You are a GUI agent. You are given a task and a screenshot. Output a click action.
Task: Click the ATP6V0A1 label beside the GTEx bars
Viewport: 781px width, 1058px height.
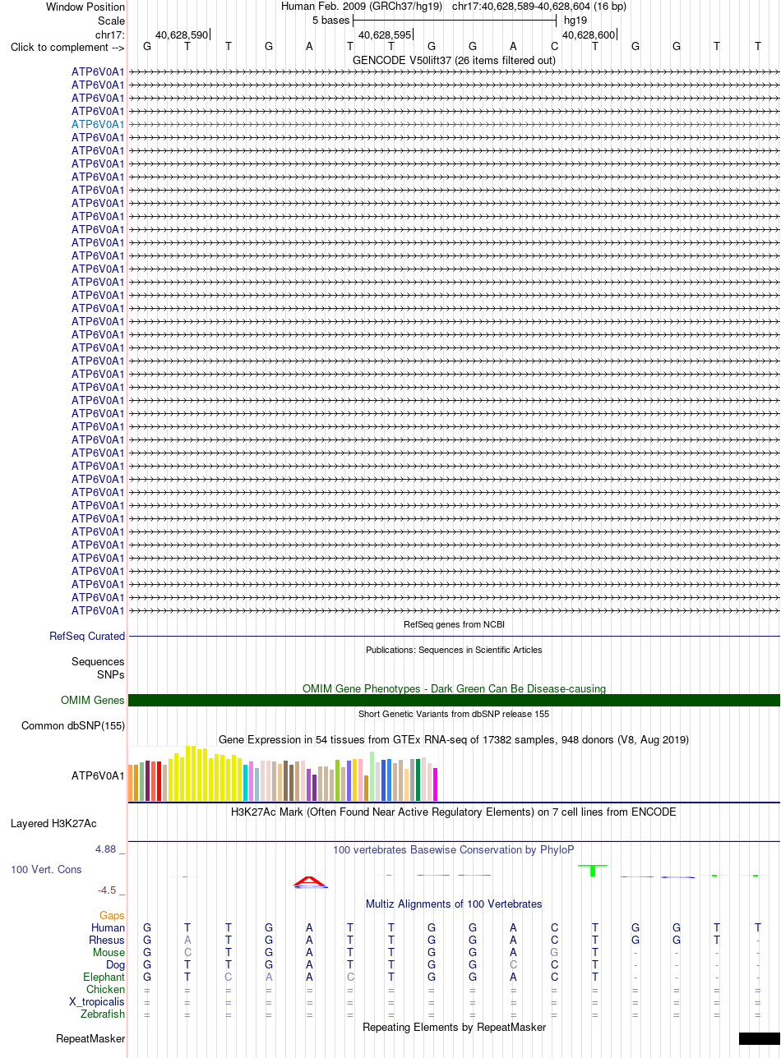tap(98, 775)
